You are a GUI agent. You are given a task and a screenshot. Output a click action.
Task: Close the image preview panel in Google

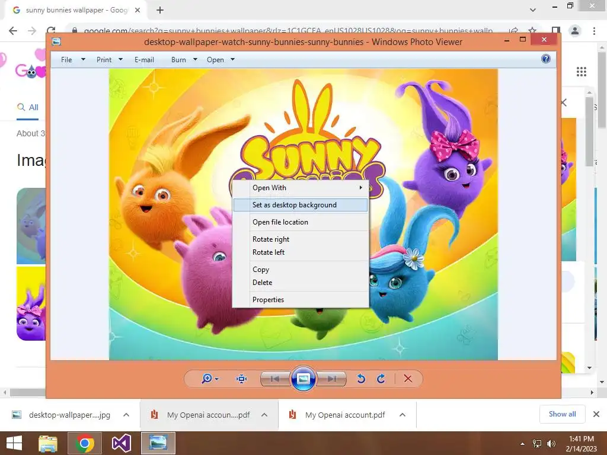coord(564,102)
